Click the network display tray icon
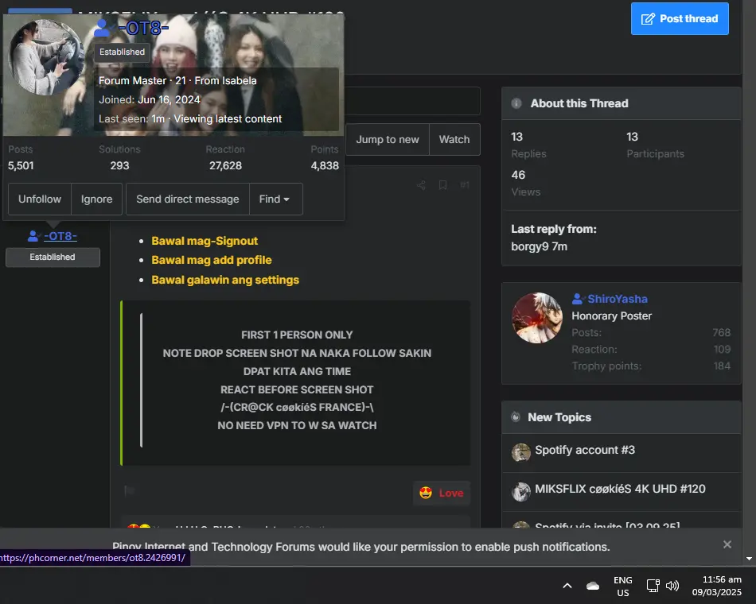 [653, 586]
